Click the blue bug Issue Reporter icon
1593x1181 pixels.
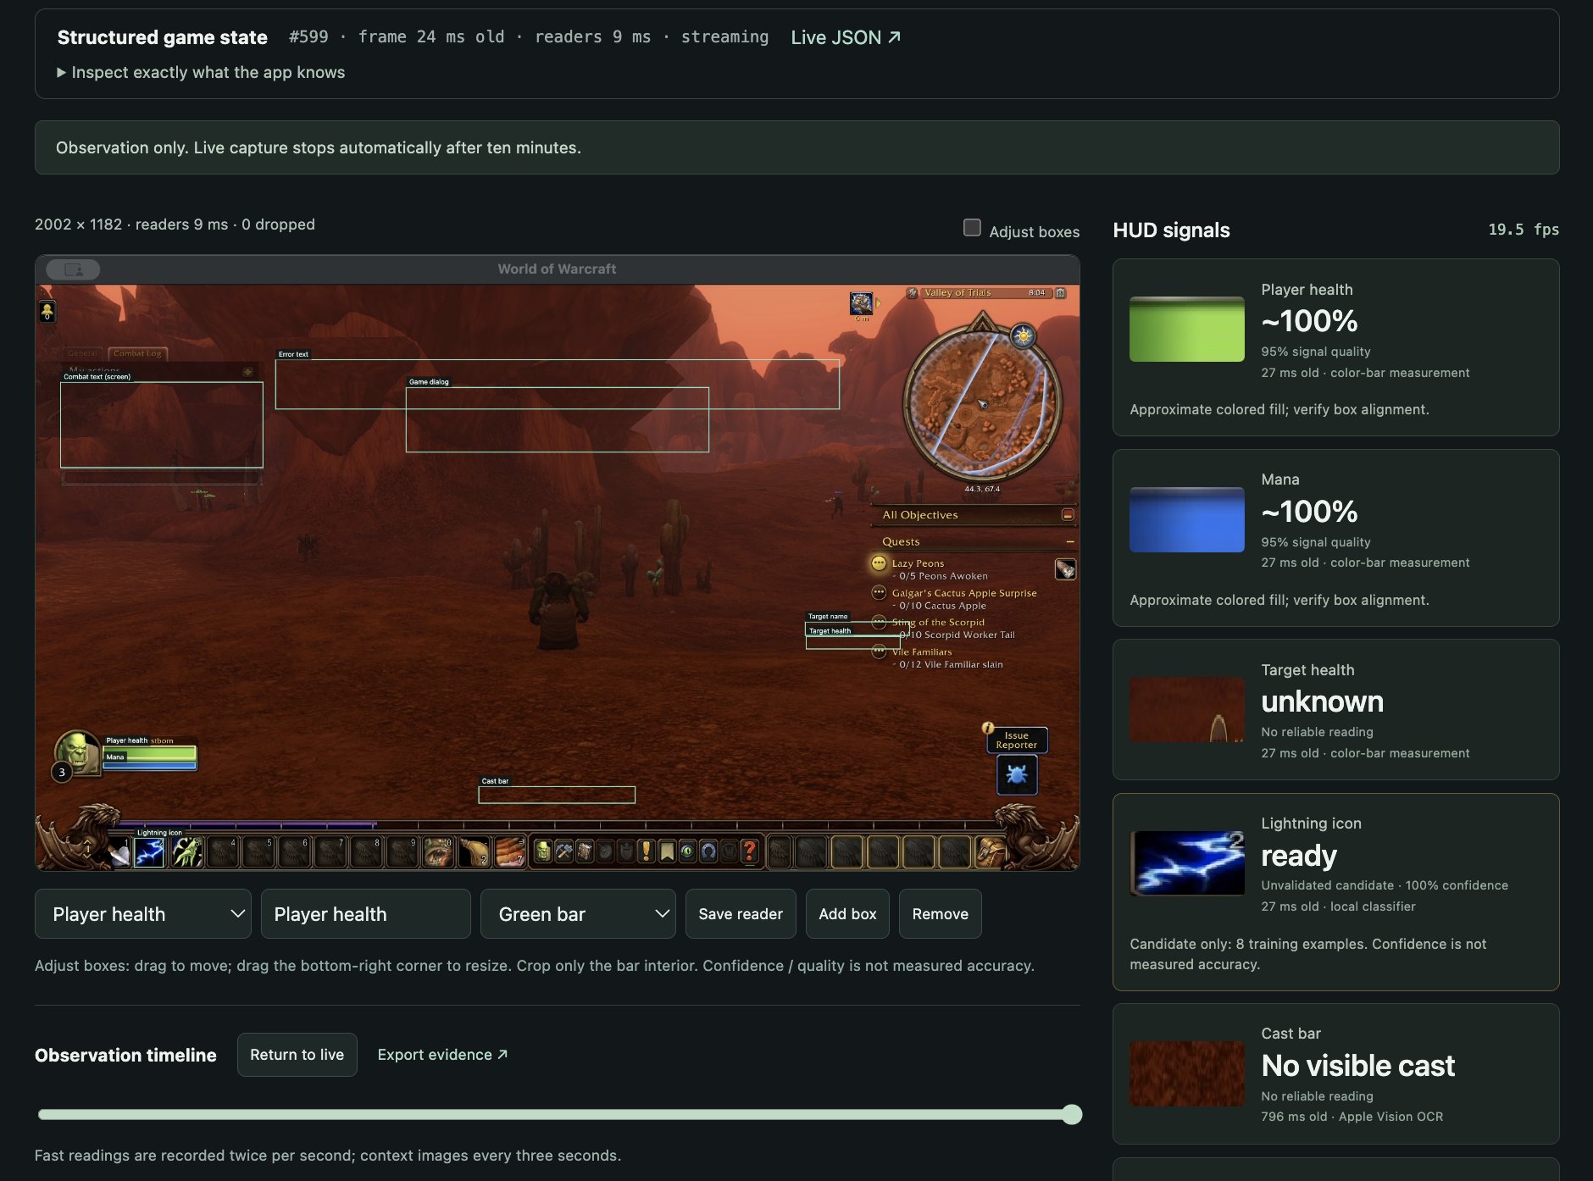click(1017, 774)
